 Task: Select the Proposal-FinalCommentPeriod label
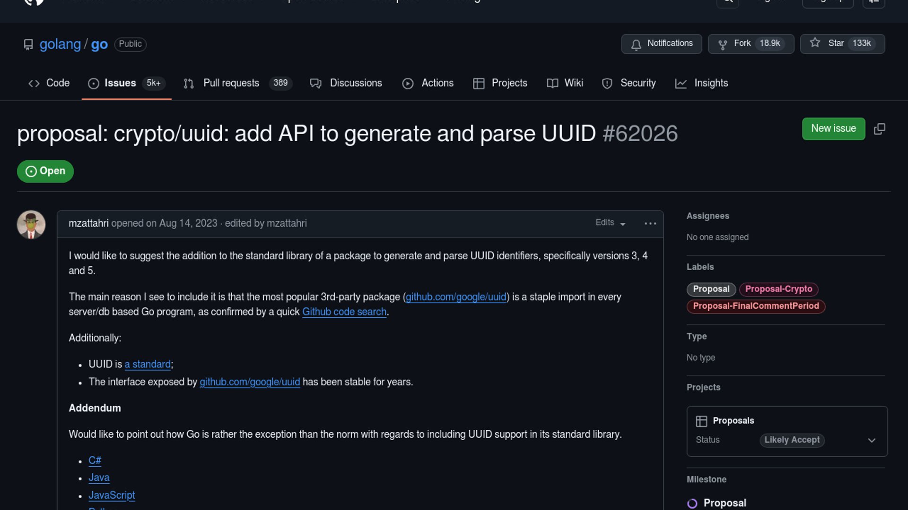click(x=755, y=306)
